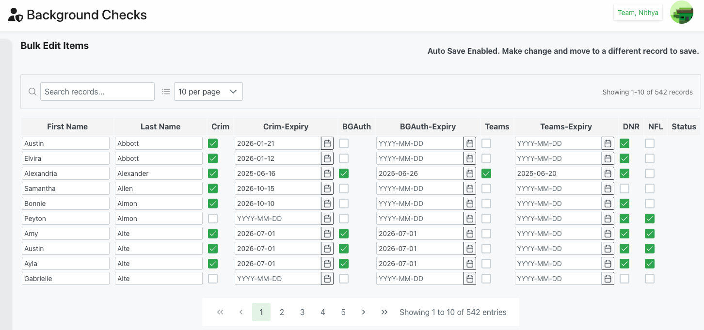The height and width of the screenshot is (330, 704).
Task: Uncheck the Teams box for Alexandria Alexander
Action: coord(486,173)
